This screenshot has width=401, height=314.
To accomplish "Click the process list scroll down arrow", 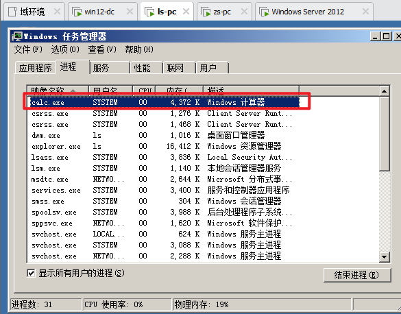I will coord(385,256).
